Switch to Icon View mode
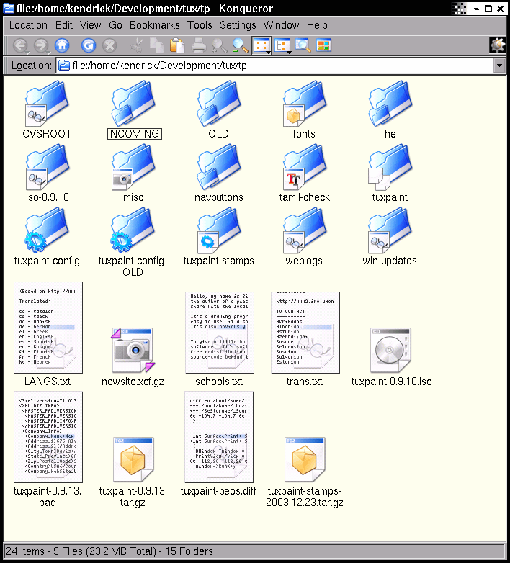 pos(261,45)
